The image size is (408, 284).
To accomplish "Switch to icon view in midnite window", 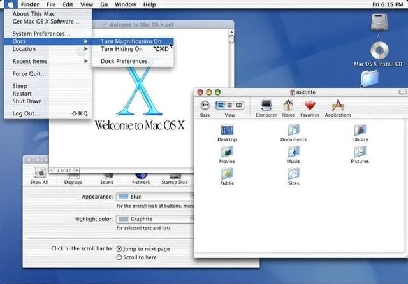I will (221, 105).
